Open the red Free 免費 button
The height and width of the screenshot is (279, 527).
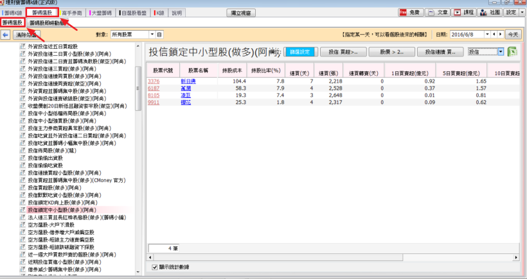tap(409, 12)
